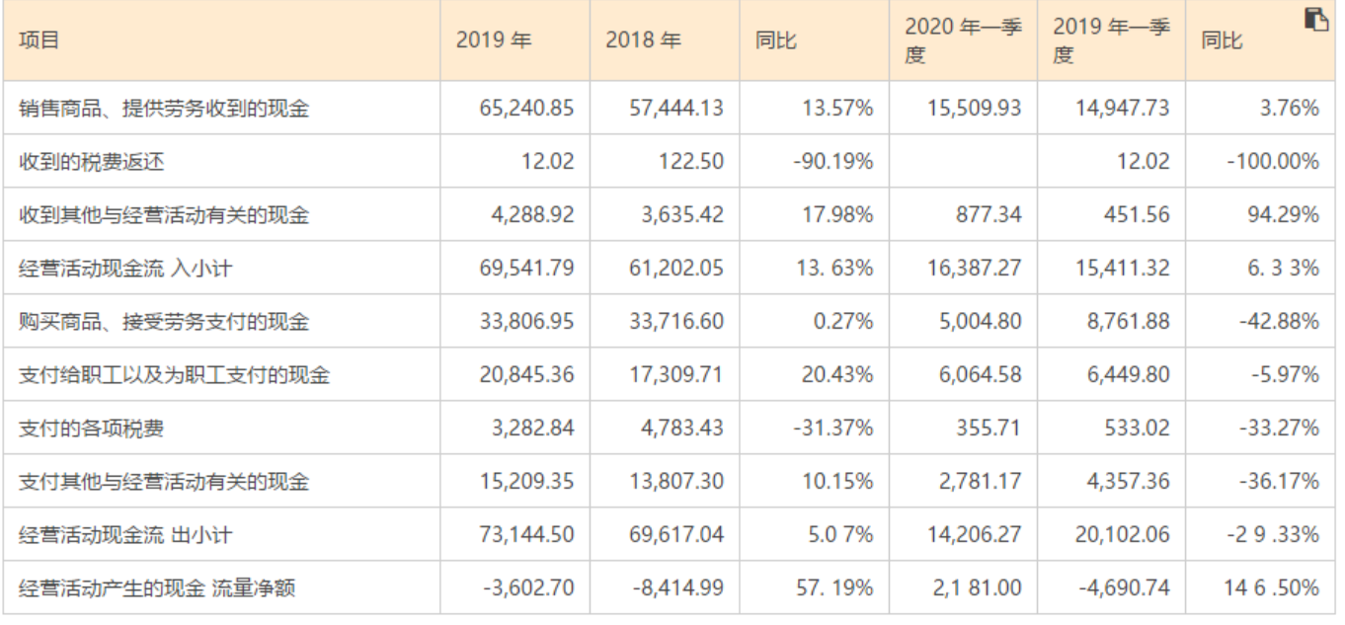Select the -8,414.99 cell
This screenshot has height=625, width=1345.
click(x=677, y=588)
